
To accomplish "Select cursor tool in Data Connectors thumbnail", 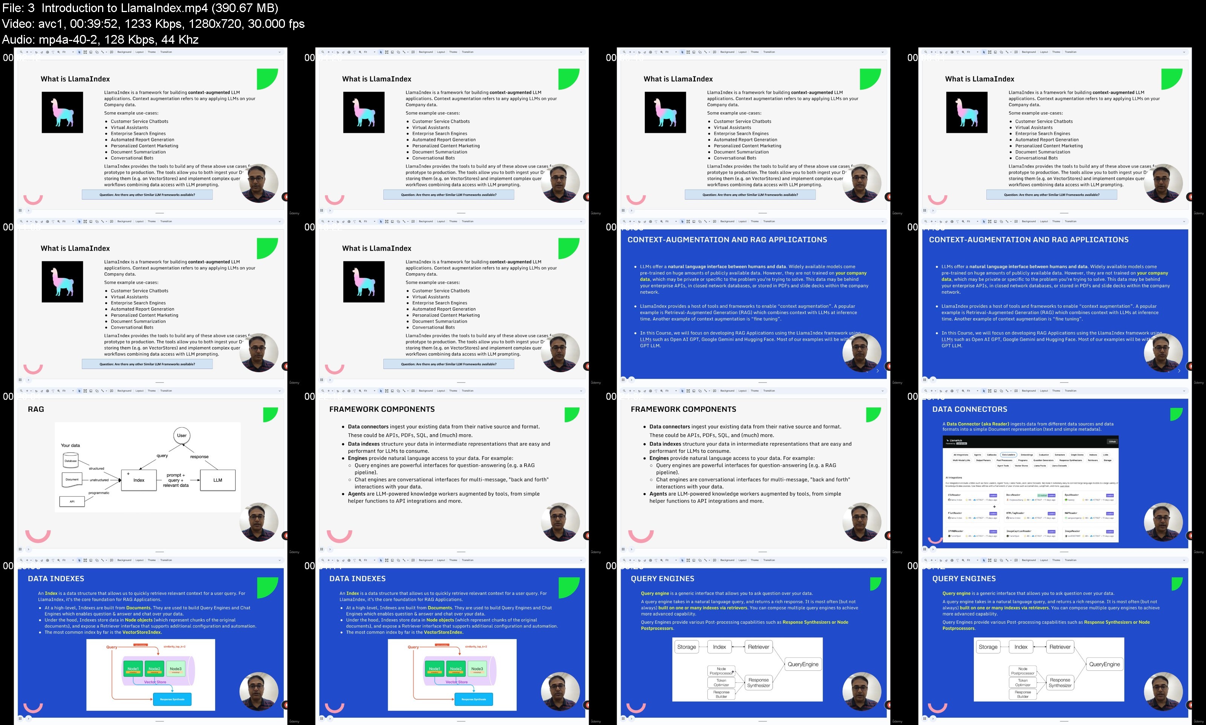I will (984, 391).
